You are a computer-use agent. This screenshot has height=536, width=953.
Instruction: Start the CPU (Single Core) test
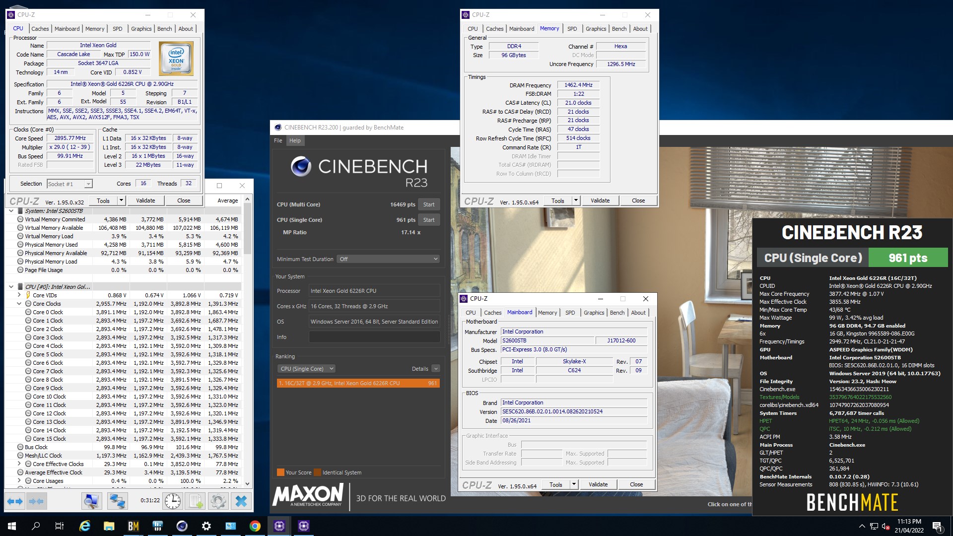429,220
